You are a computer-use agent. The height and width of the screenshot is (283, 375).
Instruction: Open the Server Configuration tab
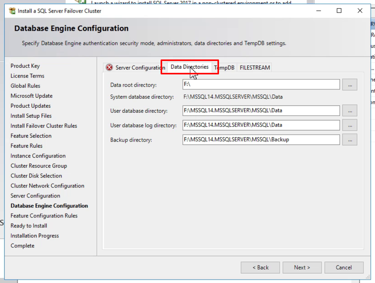[135, 67]
